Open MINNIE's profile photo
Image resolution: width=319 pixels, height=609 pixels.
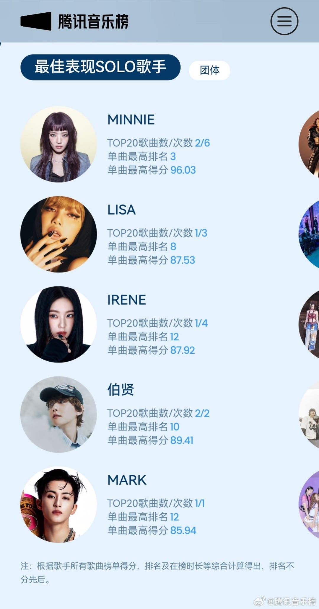coord(58,144)
